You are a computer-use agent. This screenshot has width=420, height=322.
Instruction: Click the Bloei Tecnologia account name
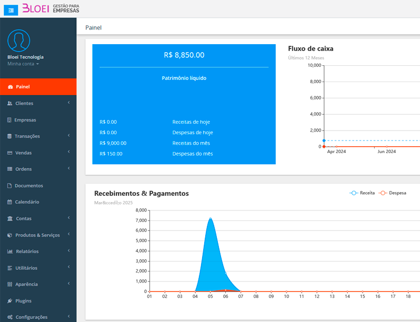pos(25,57)
